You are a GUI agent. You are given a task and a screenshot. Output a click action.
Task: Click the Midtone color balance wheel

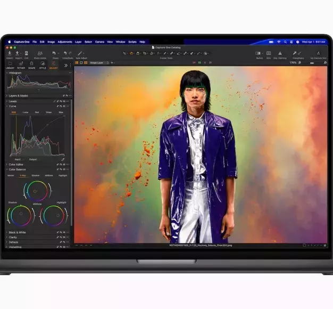(36, 191)
